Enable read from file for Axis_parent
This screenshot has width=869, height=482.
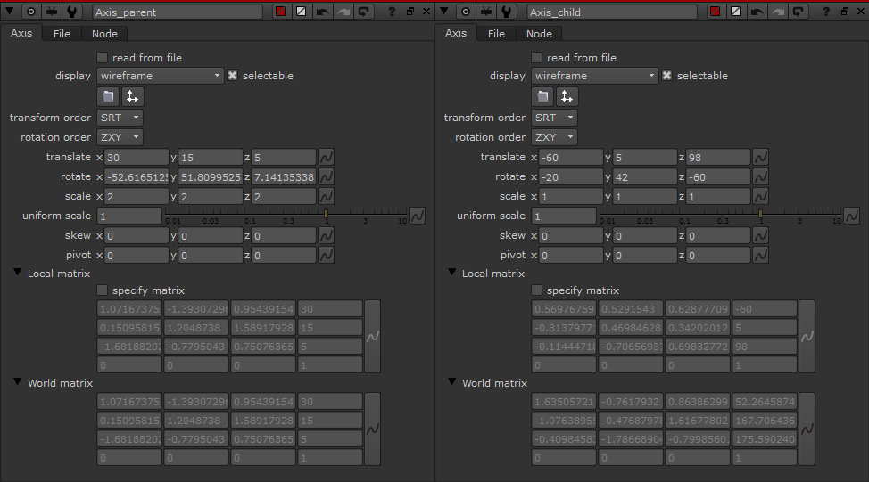click(x=103, y=58)
